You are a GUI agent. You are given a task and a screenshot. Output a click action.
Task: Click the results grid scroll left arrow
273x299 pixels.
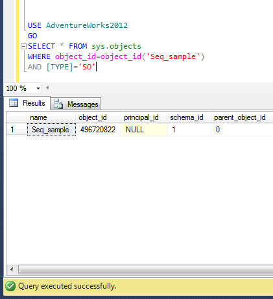tap(12, 269)
